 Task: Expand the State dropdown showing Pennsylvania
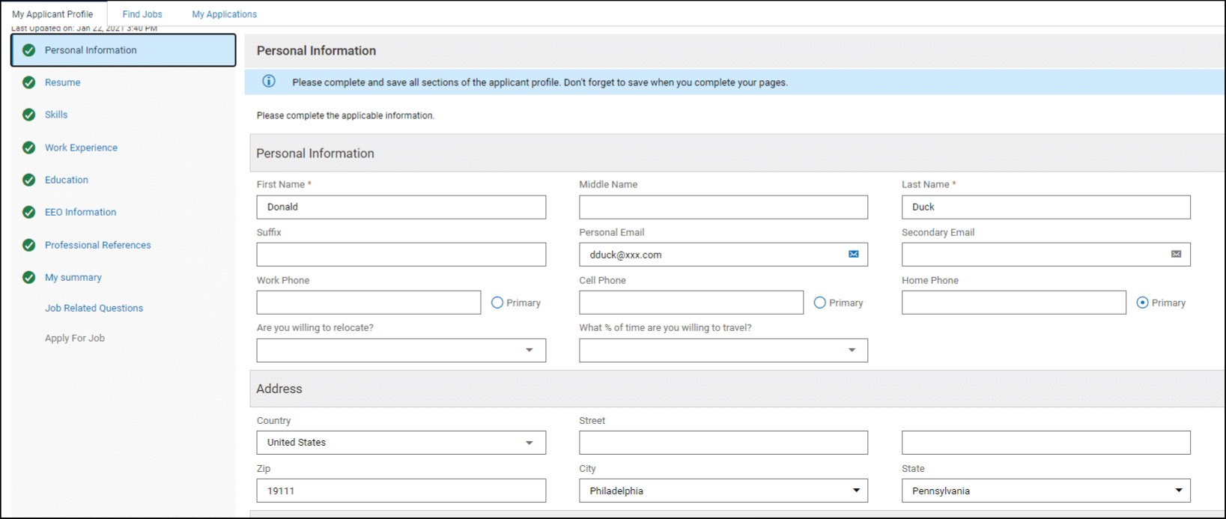coord(1046,491)
